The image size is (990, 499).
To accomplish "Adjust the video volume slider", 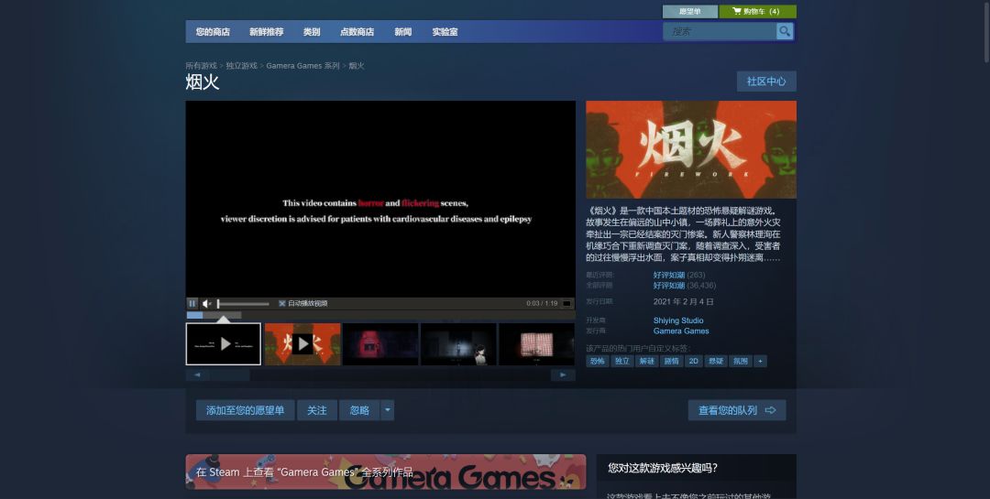I will 243,304.
